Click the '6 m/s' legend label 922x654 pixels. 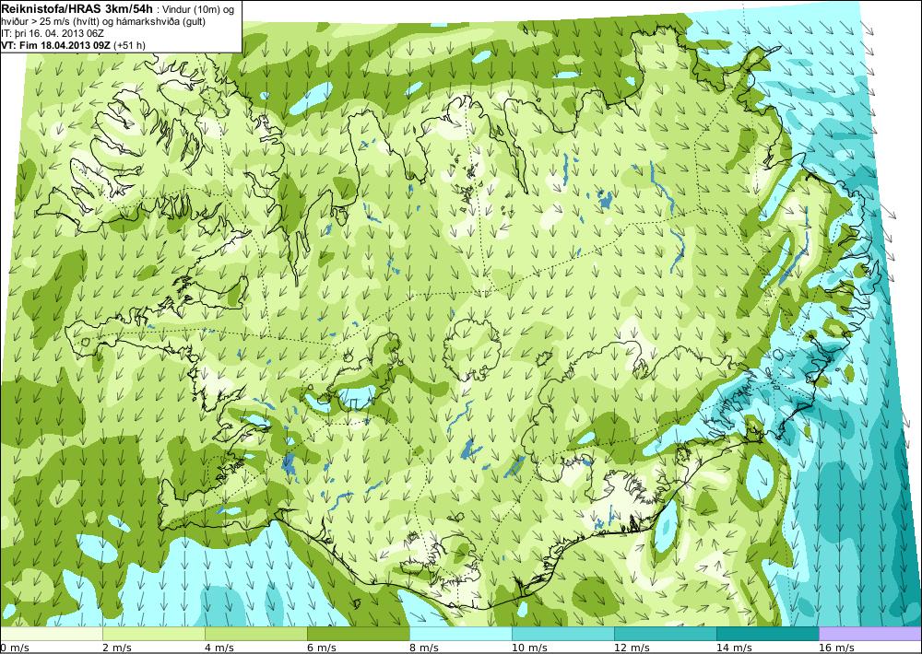click(322, 648)
